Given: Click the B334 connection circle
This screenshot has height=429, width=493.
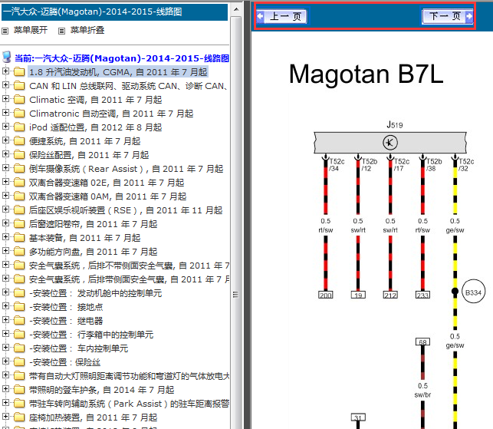Looking at the screenshot, I should coord(473,292).
